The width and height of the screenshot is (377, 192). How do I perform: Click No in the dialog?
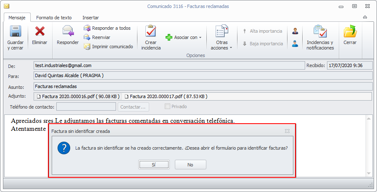point(190,165)
